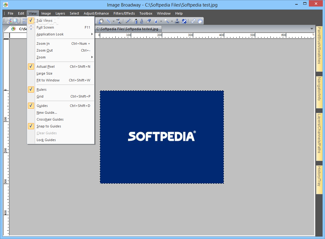
Task: Click the Full Screen menu icon
Action: click(31, 27)
